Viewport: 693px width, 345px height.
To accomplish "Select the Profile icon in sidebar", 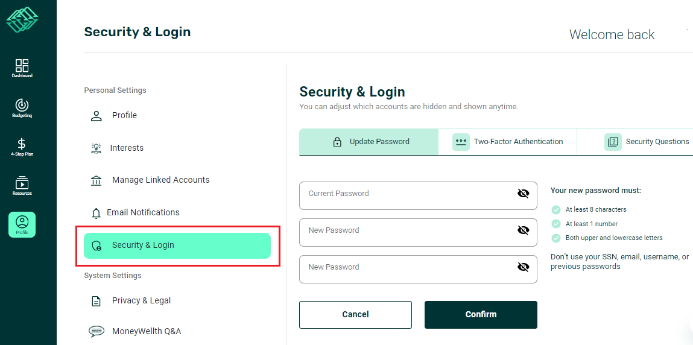I will [22, 224].
